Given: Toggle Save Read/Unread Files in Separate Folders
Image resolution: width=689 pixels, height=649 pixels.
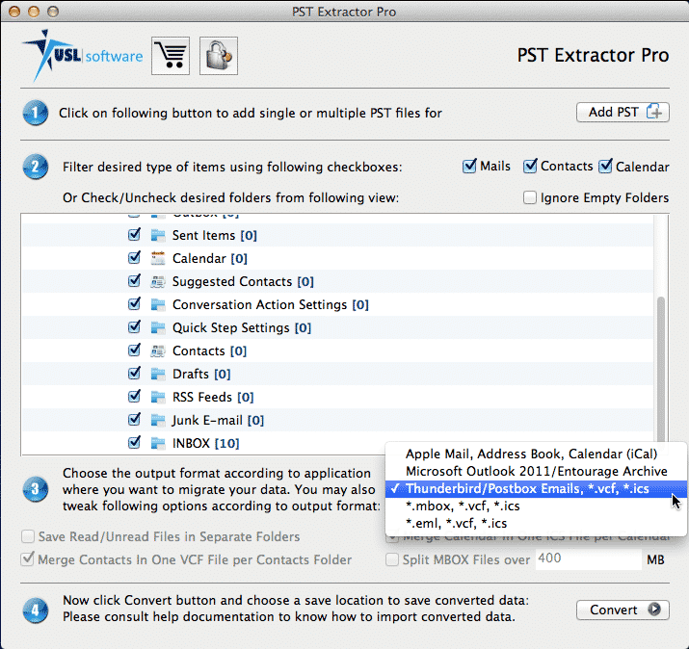Looking at the screenshot, I should [28, 536].
